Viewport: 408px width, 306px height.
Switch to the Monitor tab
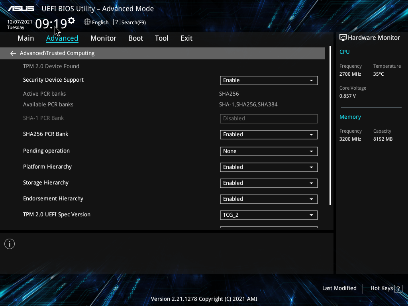click(x=103, y=38)
